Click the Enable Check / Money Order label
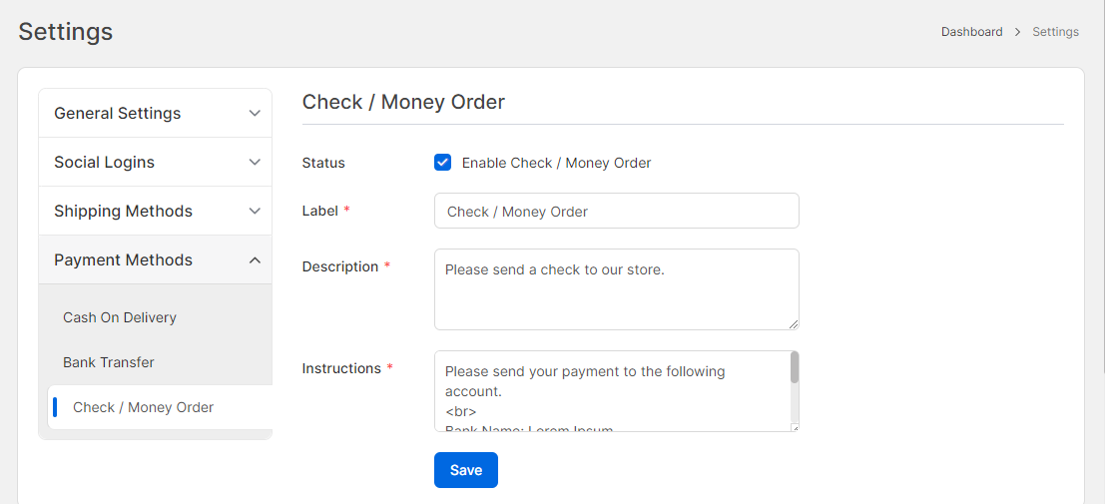This screenshot has width=1105, height=504. coord(556,163)
